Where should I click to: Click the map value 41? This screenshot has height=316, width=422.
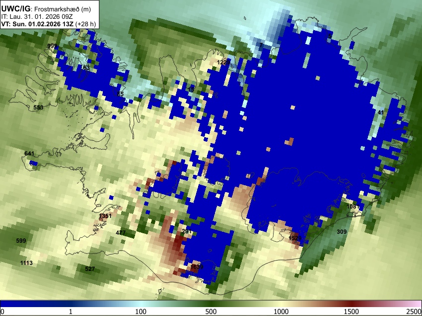[381, 112]
